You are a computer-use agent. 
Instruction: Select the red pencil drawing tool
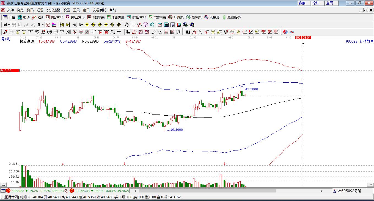point(5,32)
